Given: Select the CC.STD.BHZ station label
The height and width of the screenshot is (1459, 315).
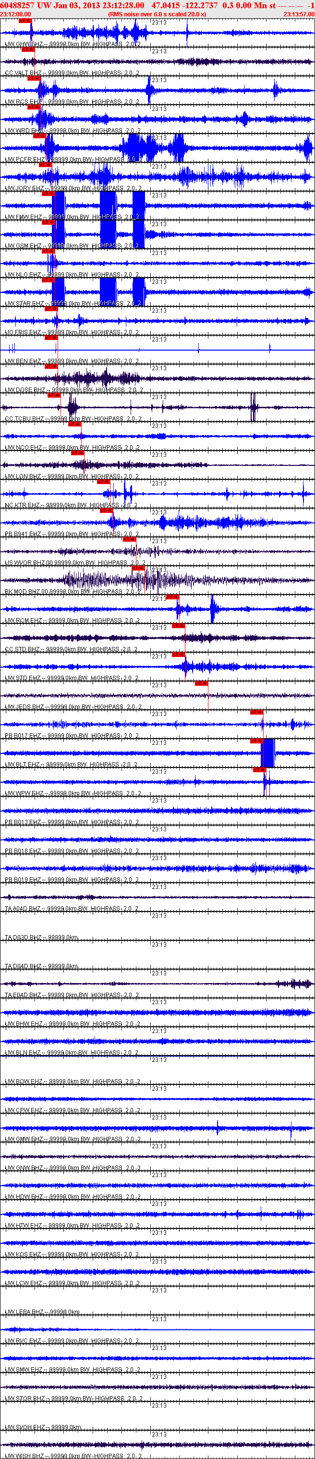Looking at the screenshot, I should click(71, 650).
